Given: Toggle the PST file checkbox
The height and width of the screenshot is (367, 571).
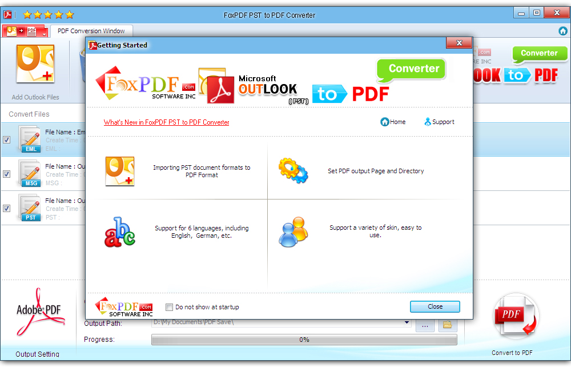Looking at the screenshot, I should tap(6, 208).
